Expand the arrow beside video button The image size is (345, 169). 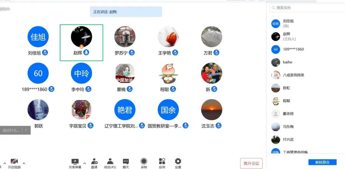coord(24,163)
